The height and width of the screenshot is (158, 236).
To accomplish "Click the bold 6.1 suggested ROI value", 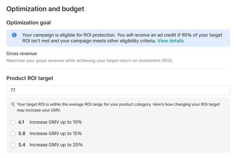I will [22, 122].
